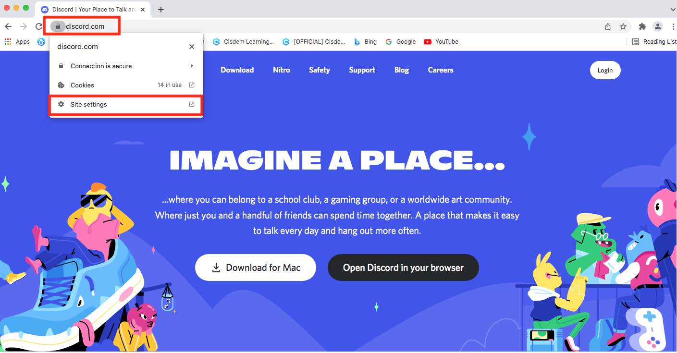Click the browser back arrow
677x353 pixels.
click(8, 26)
